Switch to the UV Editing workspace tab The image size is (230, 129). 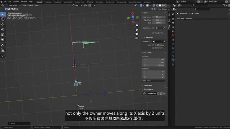pos(68,2)
